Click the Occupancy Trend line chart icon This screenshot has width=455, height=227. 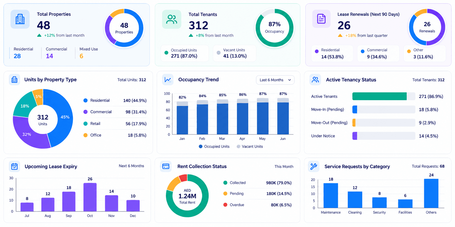168,80
